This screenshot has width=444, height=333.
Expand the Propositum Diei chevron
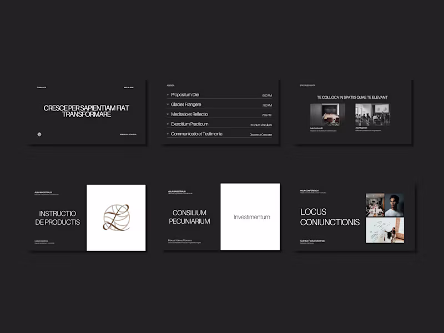pos(168,94)
